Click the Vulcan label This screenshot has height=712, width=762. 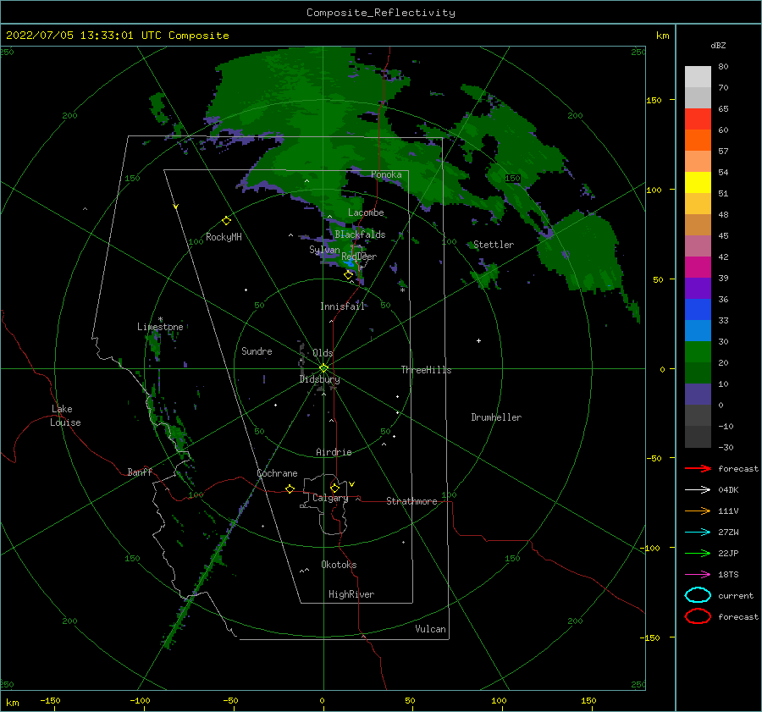pos(430,629)
